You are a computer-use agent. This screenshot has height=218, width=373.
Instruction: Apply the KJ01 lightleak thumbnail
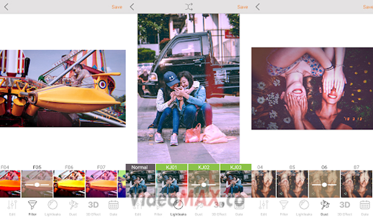point(171,180)
